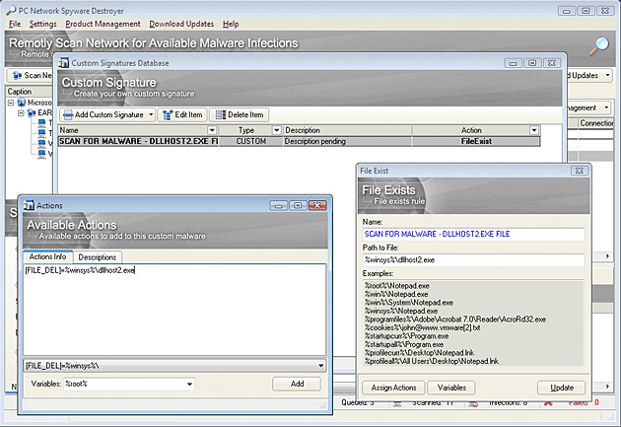This screenshot has height=427, width=621.
Task: Click the PC Network Spyware Destroyer app icon
Action: pos(9,9)
